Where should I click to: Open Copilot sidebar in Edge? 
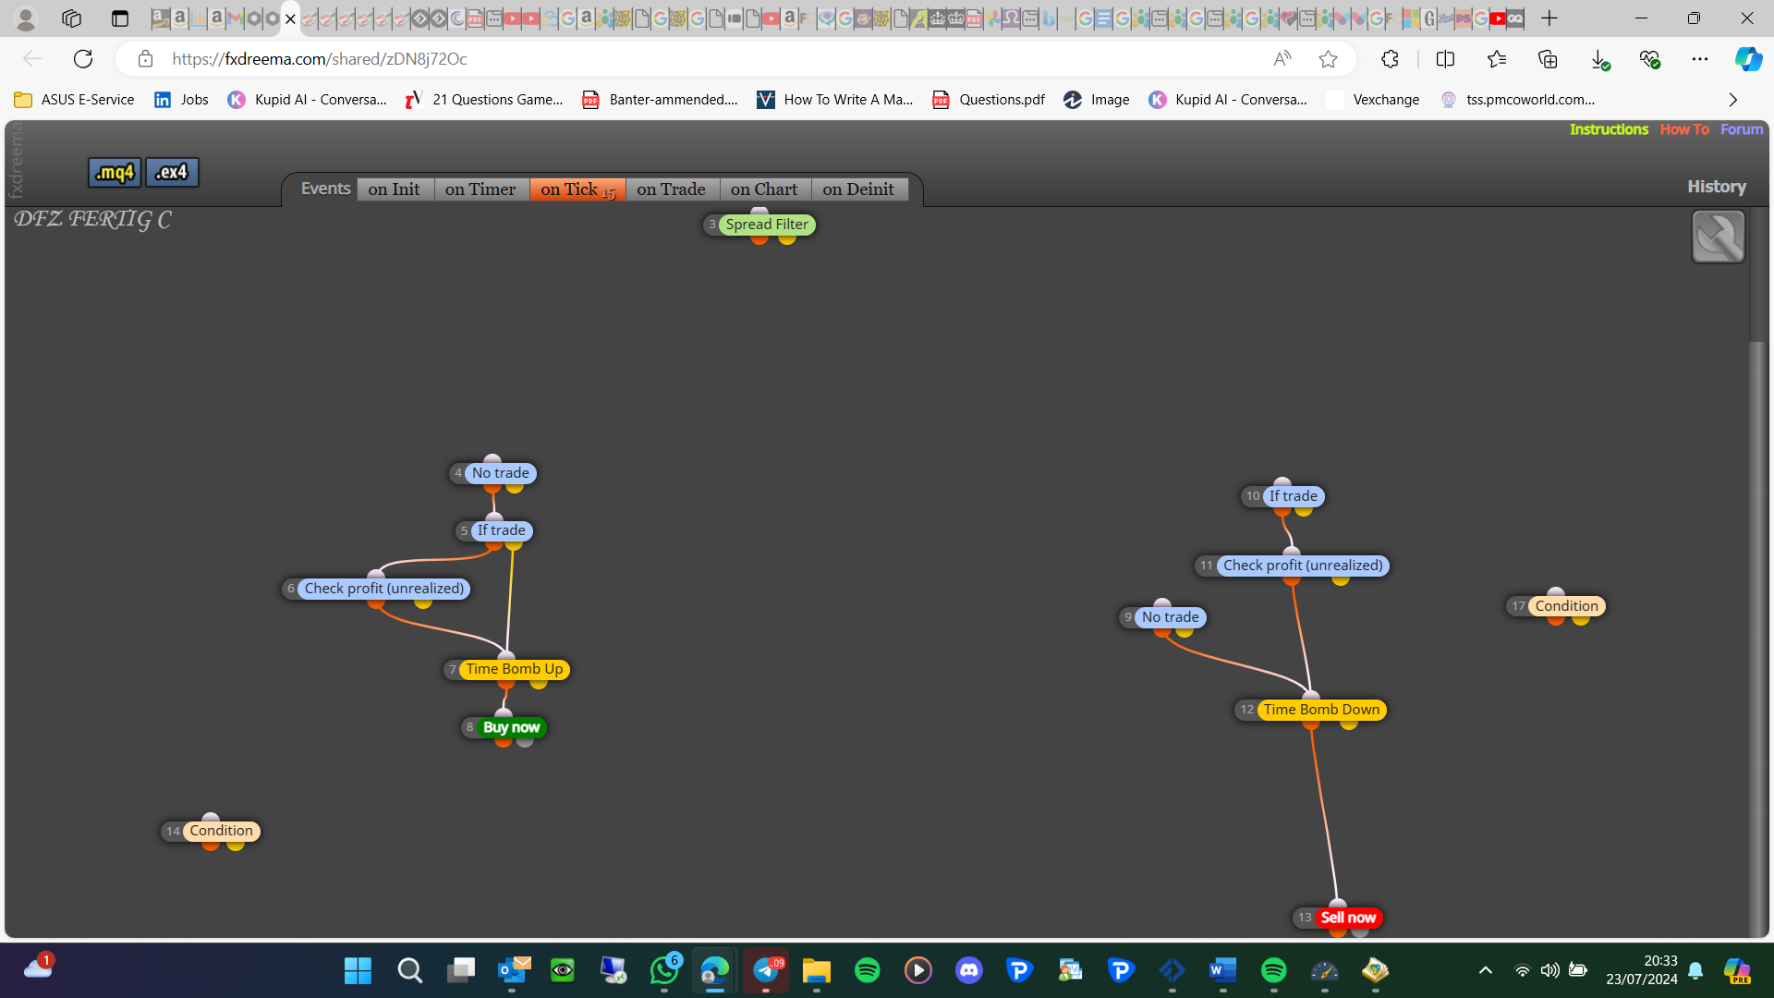coord(1748,59)
